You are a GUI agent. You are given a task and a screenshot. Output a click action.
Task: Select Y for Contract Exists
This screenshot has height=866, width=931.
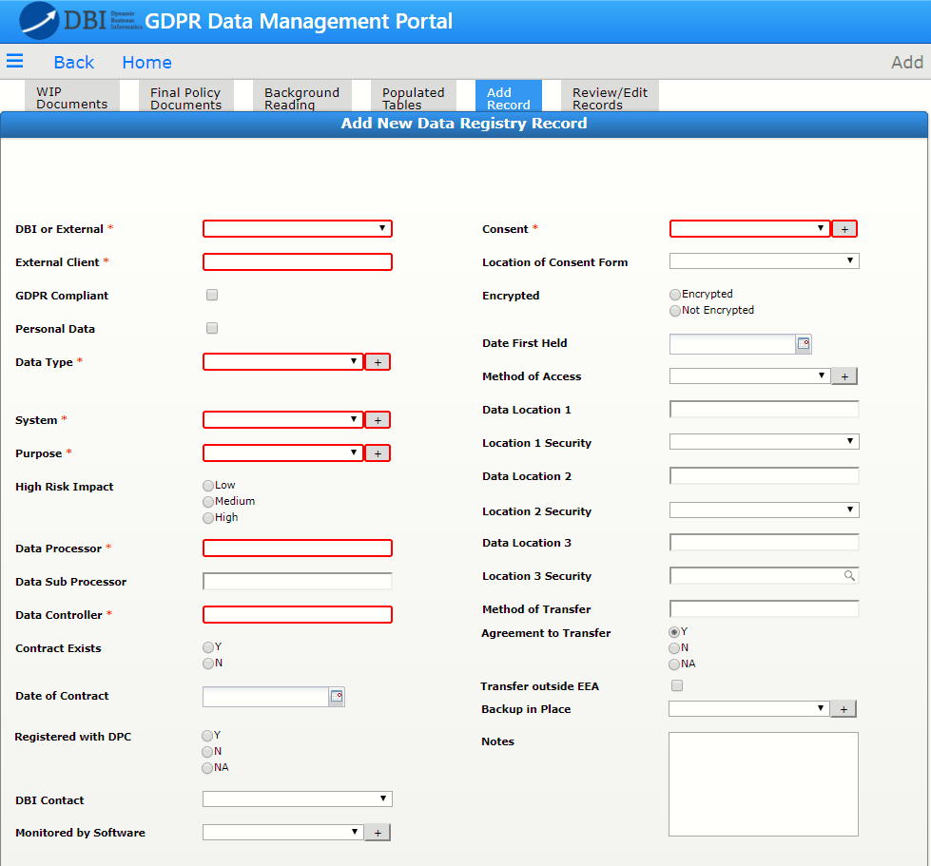point(208,647)
